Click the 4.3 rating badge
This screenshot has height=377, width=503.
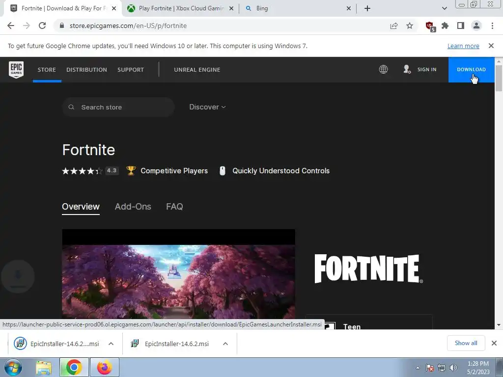coord(112,171)
